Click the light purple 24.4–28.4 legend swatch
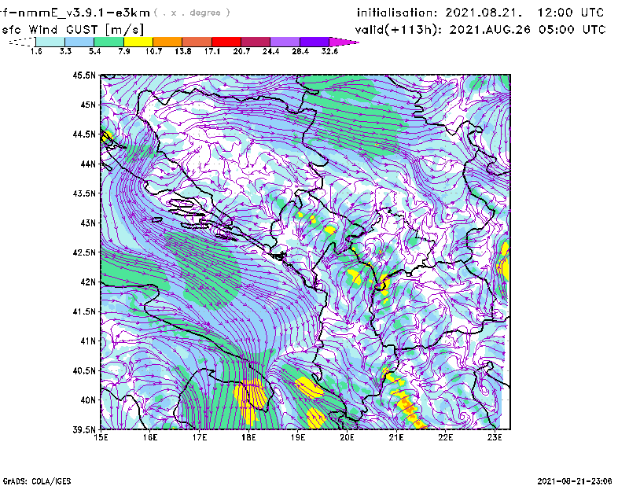The height and width of the screenshot is (486, 629). coord(285,42)
